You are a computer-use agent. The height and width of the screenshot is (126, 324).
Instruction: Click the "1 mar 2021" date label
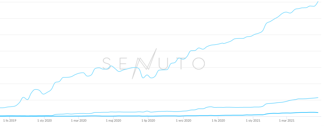287,120
